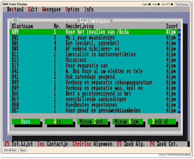Select row Hardhouten regentonnen
194x159 pixels.
coord(94,105)
